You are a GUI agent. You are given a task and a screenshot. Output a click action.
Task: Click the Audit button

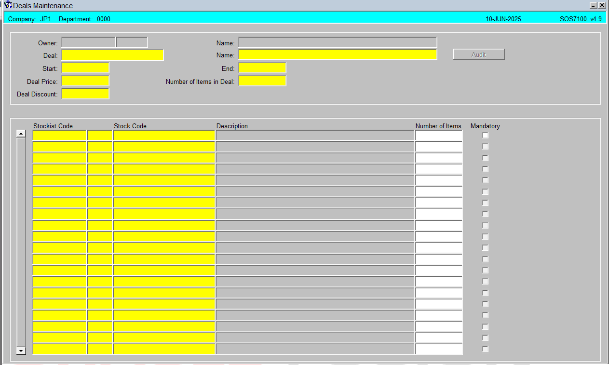(x=479, y=54)
